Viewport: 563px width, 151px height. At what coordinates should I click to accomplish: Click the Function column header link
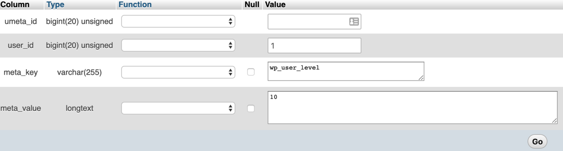click(135, 5)
